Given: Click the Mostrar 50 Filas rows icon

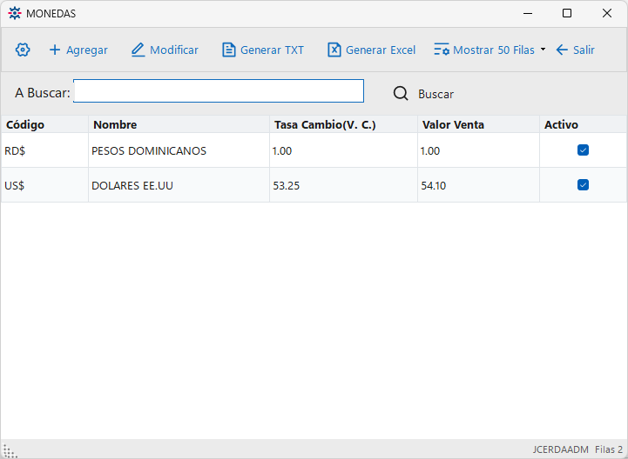Looking at the screenshot, I should pyautogui.click(x=442, y=50).
